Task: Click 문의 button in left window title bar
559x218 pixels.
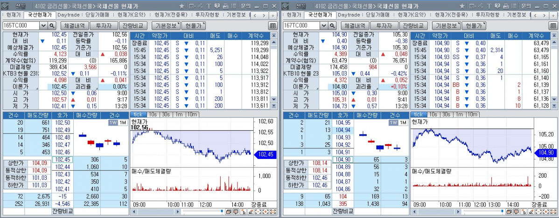Action: [x=245, y=6]
